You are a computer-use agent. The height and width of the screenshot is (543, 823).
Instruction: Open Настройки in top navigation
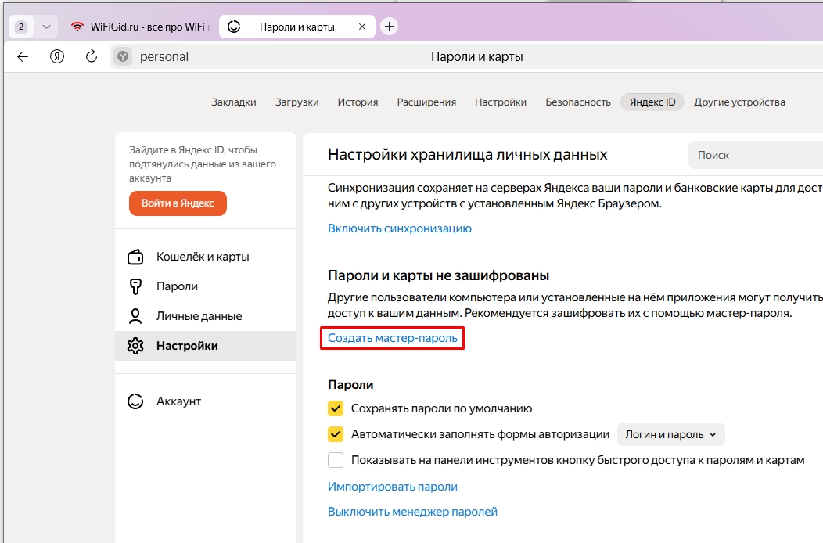coord(501,102)
